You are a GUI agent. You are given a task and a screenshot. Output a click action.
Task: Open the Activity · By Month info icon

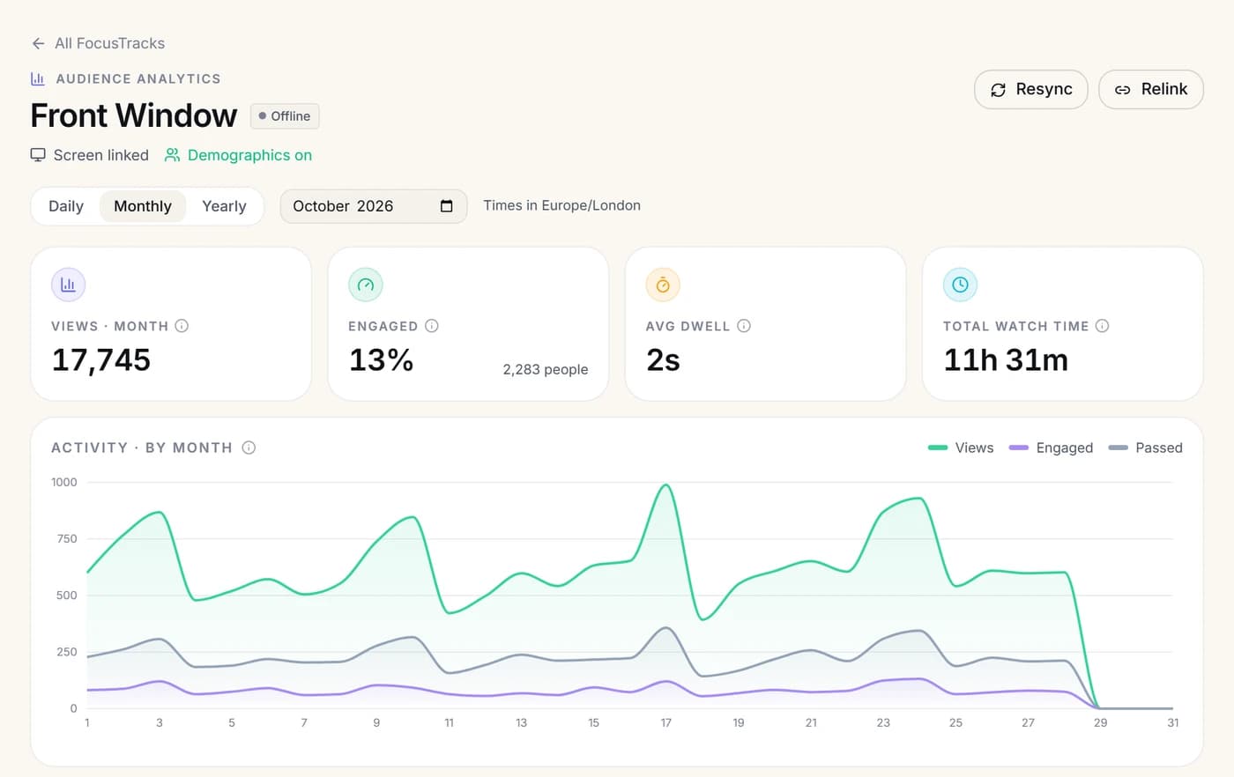[249, 448]
